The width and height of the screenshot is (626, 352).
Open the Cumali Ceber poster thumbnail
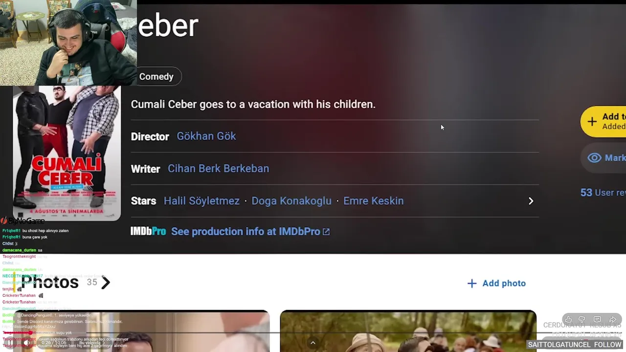coord(67,153)
